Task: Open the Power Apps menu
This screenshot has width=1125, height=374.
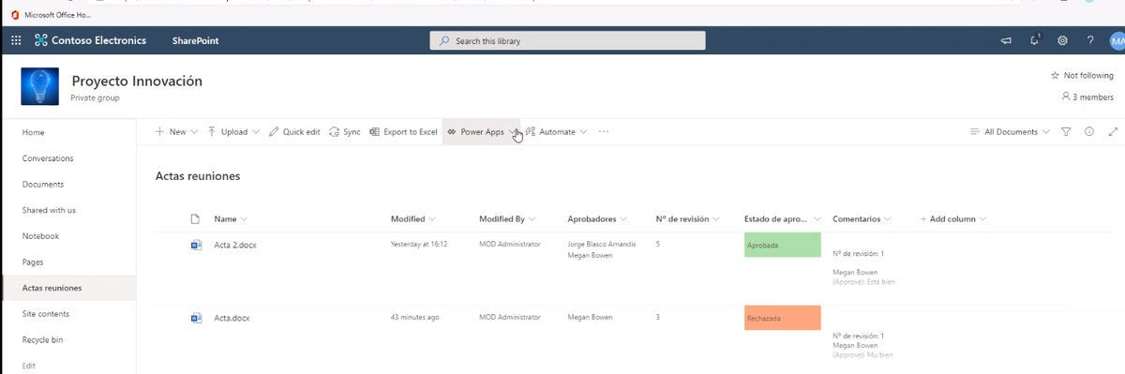Action: click(481, 132)
